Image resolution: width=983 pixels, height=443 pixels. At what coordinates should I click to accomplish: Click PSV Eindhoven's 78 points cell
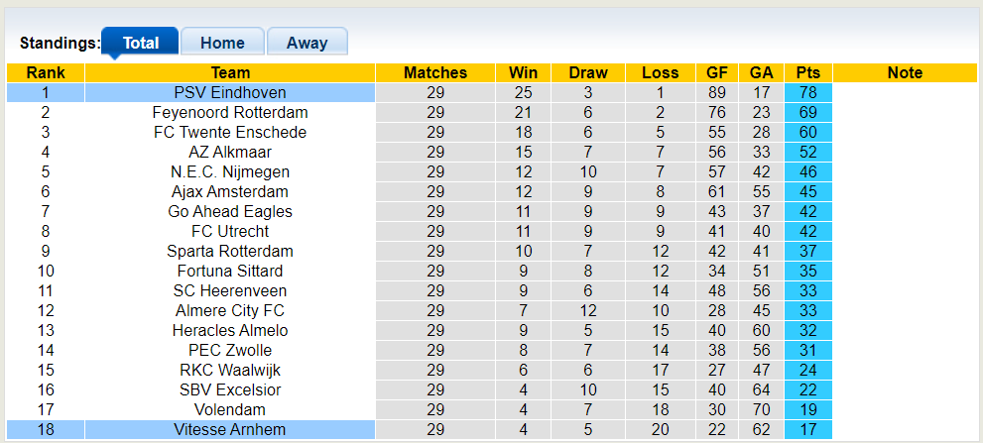coord(808,92)
